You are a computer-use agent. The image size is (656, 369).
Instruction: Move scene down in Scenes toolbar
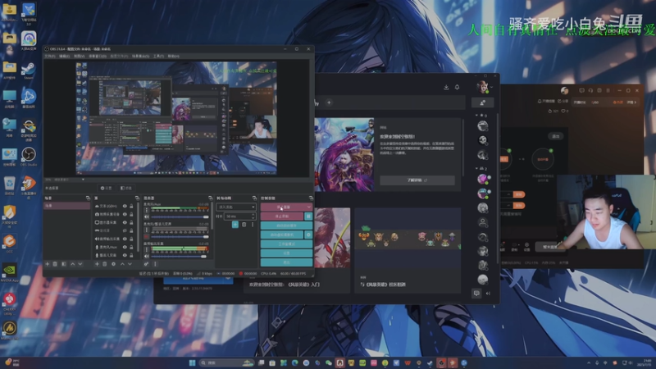(80, 264)
